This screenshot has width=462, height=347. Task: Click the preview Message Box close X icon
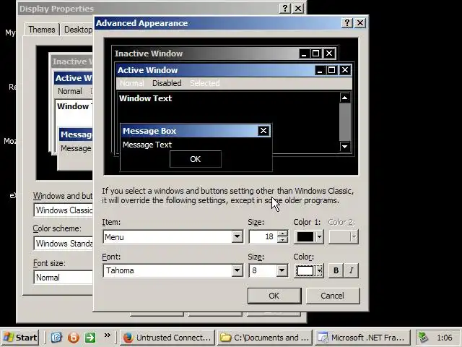[x=263, y=131]
